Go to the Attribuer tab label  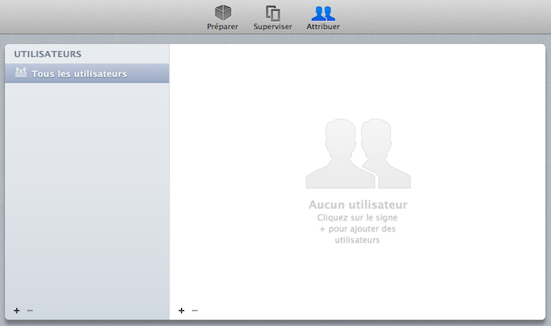(x=323, y=27)
